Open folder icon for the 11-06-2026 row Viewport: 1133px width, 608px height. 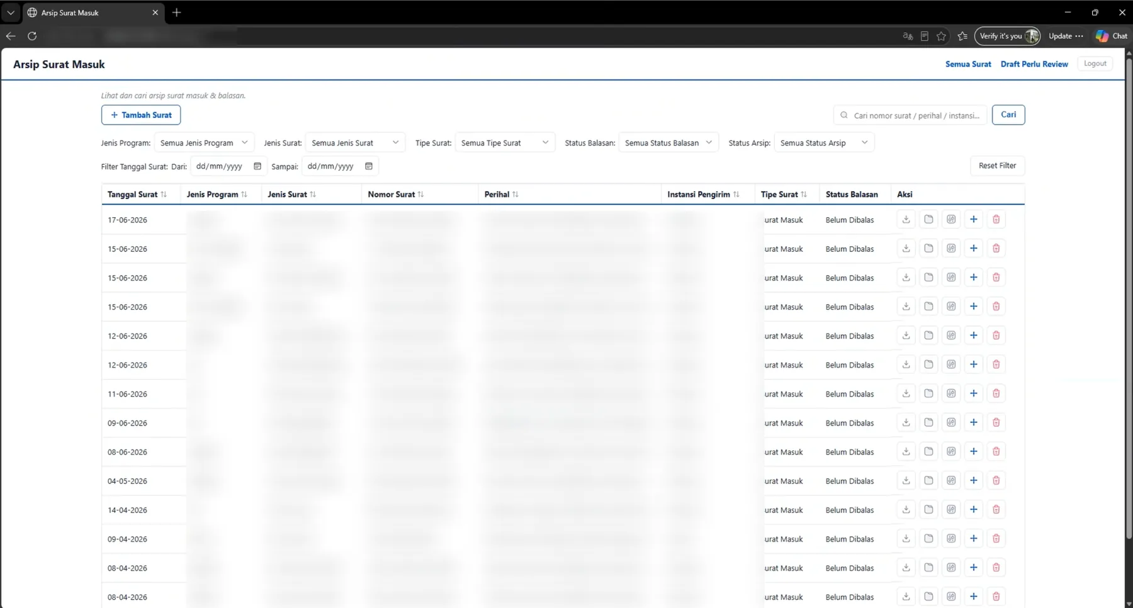tap(928, 393)
